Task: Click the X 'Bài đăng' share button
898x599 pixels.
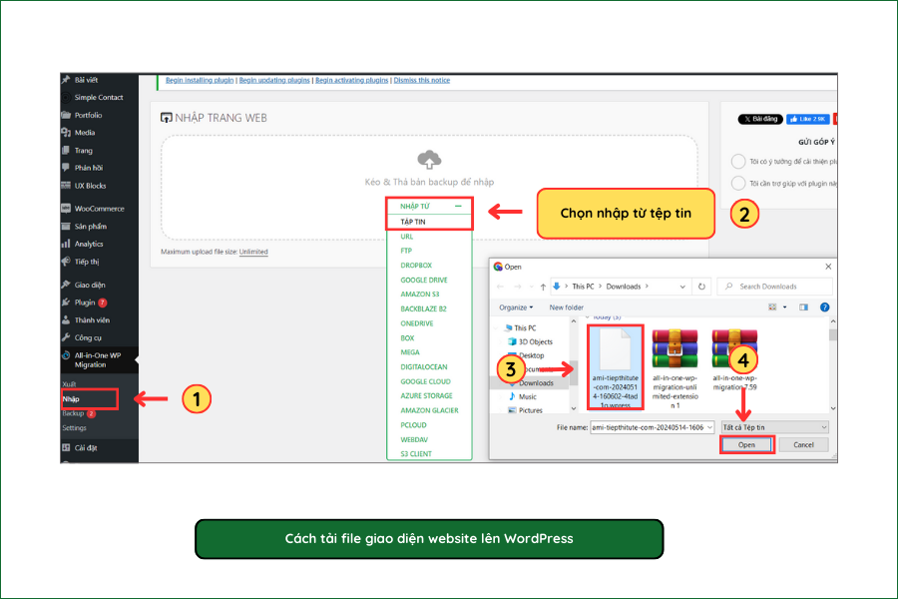Action: [x=760, y=119]
